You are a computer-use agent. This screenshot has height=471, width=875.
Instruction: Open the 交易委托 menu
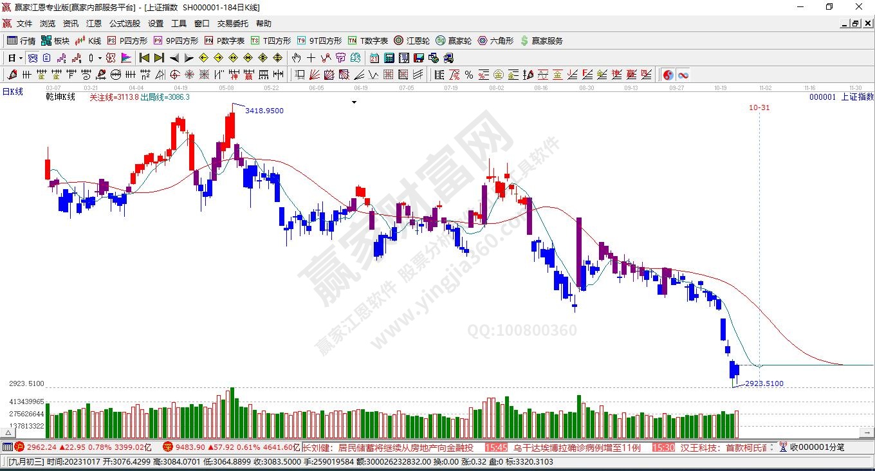[x=232, y=24]
